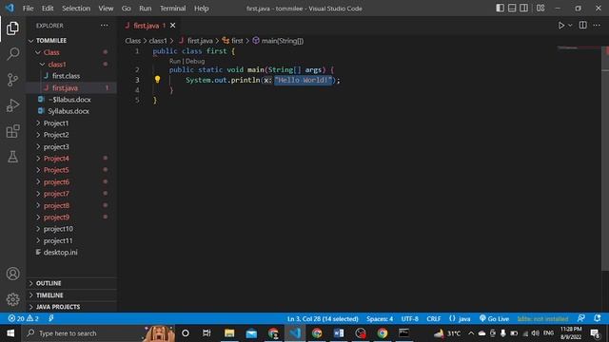Change line ending via CRLF

coord(434,319)
